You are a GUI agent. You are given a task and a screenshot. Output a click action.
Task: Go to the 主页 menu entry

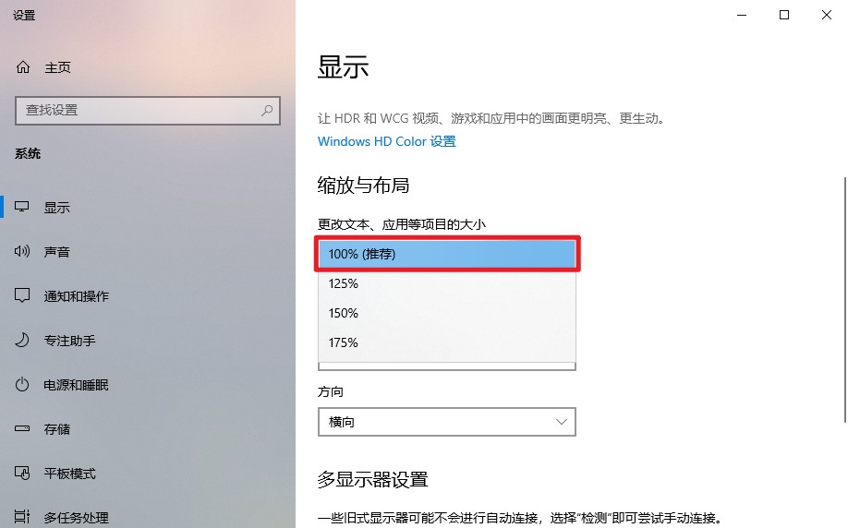[x=57, y=67]
